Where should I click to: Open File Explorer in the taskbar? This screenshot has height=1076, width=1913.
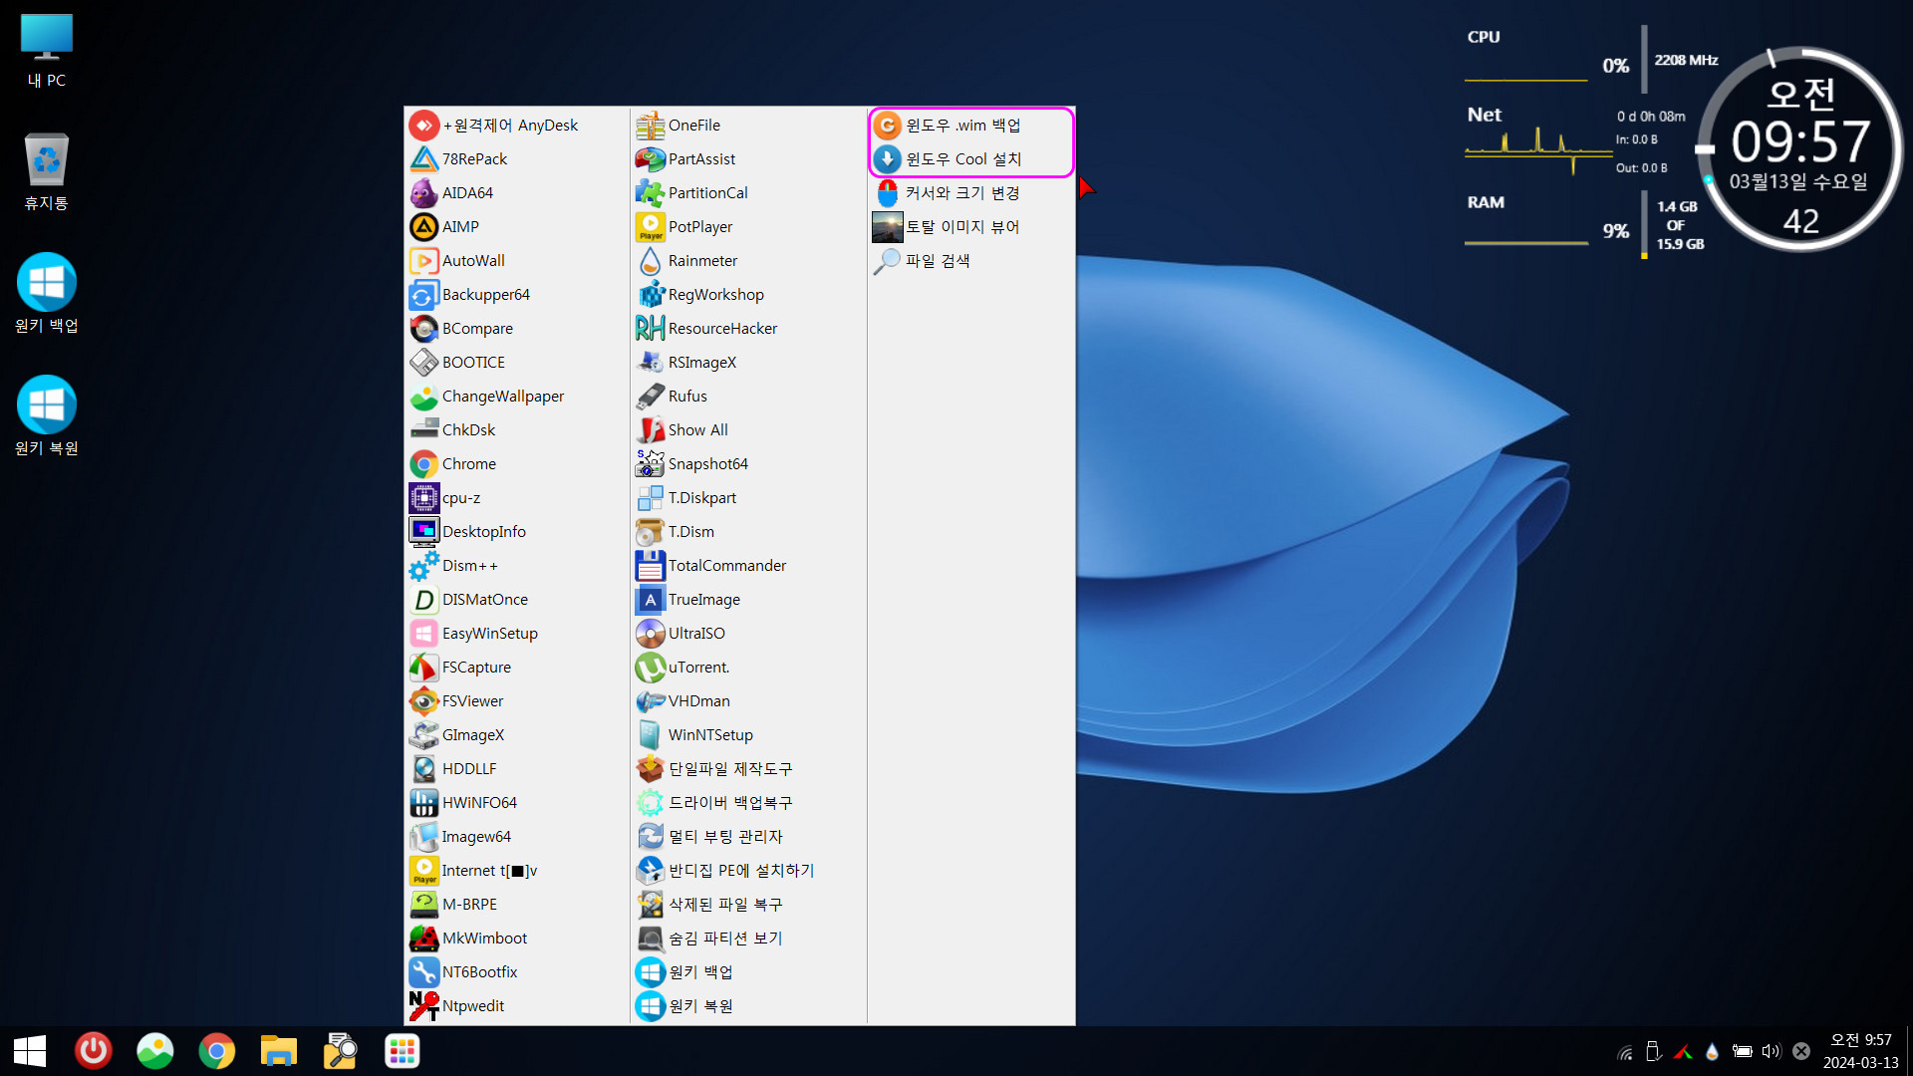point(279,1051)
